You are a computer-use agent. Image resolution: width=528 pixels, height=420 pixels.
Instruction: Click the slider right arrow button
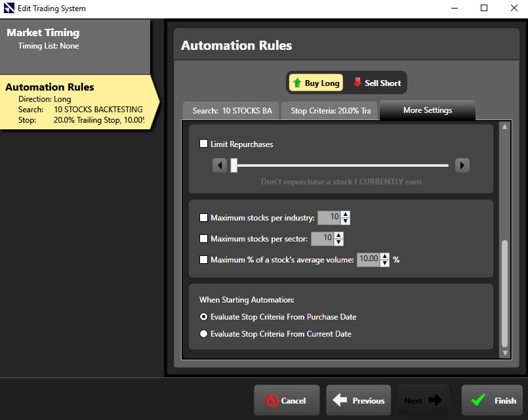[x=462, y=165]
